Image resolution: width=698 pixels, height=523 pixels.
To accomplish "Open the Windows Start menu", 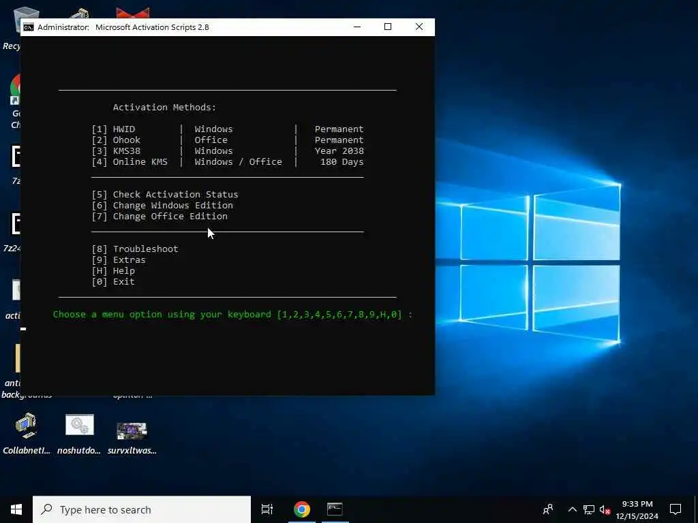I will 16,509.
